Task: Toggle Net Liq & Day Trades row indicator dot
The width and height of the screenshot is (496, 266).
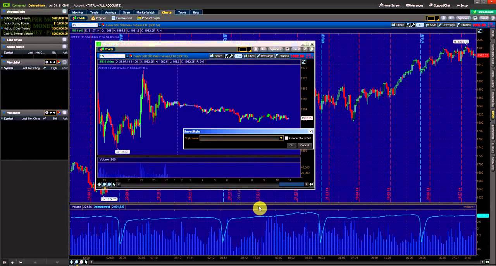Action: click(2, 28)
